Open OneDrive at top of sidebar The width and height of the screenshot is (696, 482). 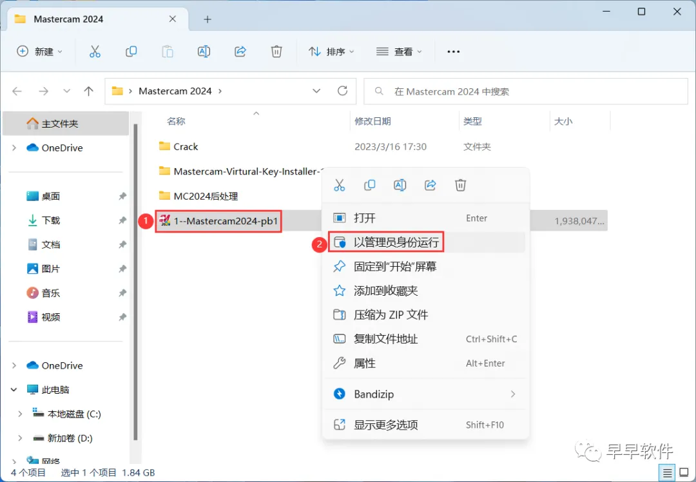62,148
